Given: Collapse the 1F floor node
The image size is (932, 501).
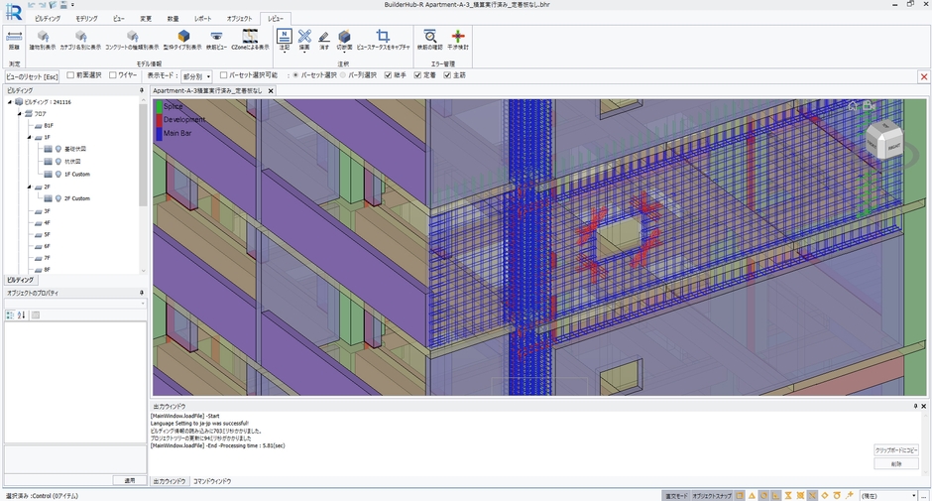Looking at the screenshot, I should 29,137.
